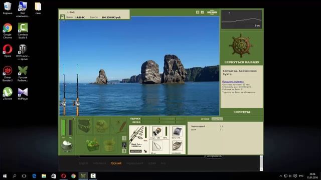
Task: Click the chat message input field
Action: [141, 156]
